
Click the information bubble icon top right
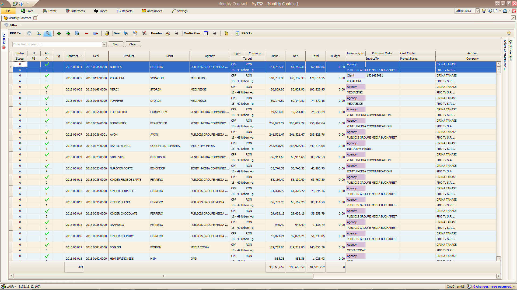490,11
